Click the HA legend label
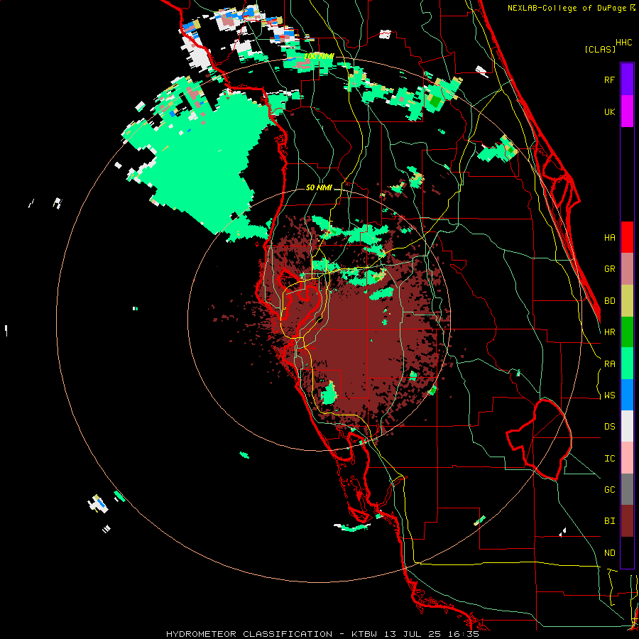This screenshot has width=639, height=639. [609, 237]
